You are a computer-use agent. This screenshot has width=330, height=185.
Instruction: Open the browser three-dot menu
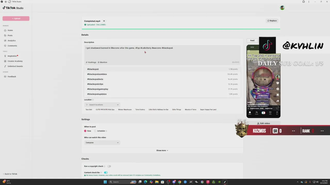point(309,2)
